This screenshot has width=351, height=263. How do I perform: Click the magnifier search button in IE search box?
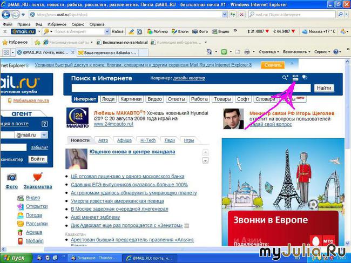pos(340,15)
